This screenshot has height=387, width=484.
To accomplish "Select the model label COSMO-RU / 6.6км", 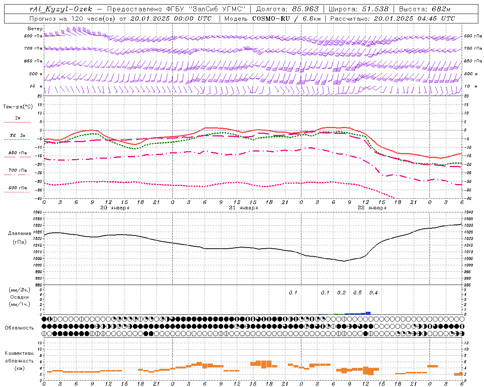I will pyautogui.click(x=286, y=19).
